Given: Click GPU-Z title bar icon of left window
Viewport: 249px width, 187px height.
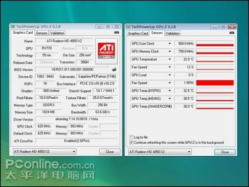Looking at the screenshot, I should 13,26.
